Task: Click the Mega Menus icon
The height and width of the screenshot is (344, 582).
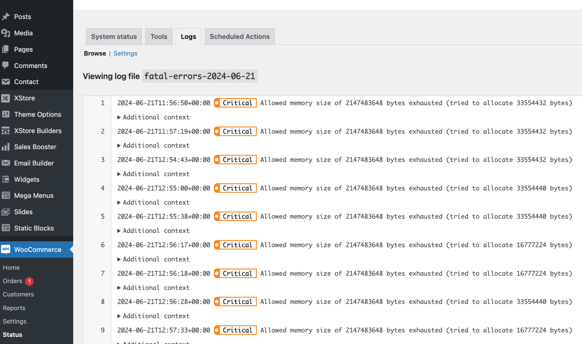Action: point(6,195)
